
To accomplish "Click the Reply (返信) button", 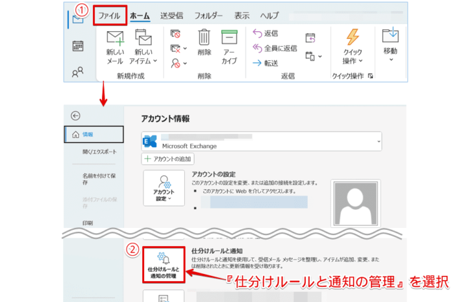I will tap(263, 33).
